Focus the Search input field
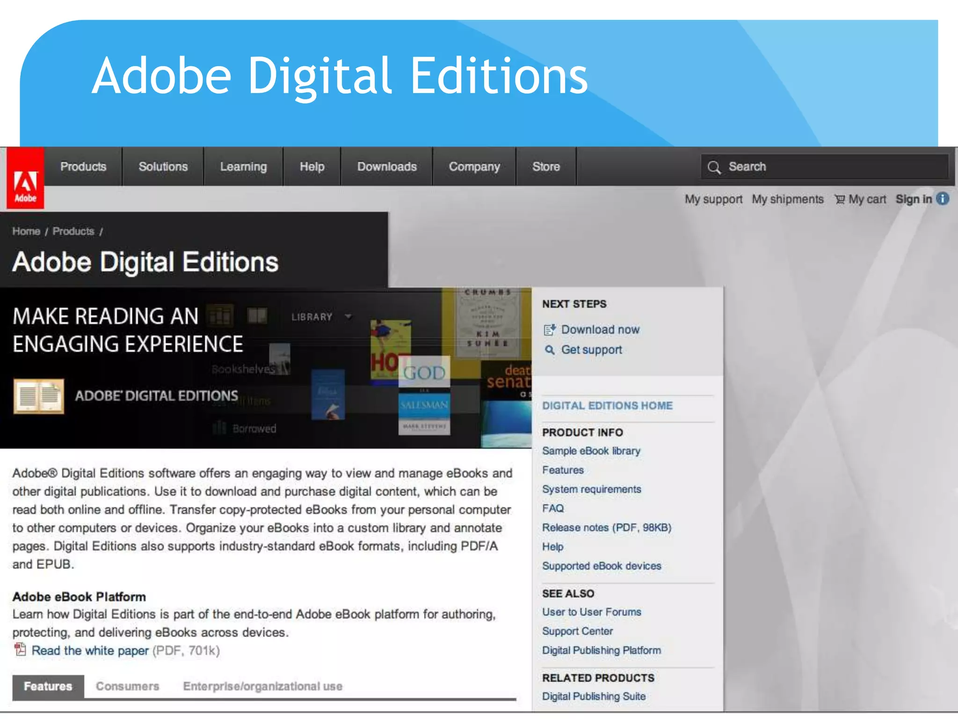This screenshot has width=958, height=719. pos(825,167)
